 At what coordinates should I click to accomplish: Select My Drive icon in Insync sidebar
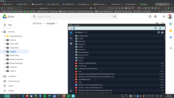click(x=71, y=33)
